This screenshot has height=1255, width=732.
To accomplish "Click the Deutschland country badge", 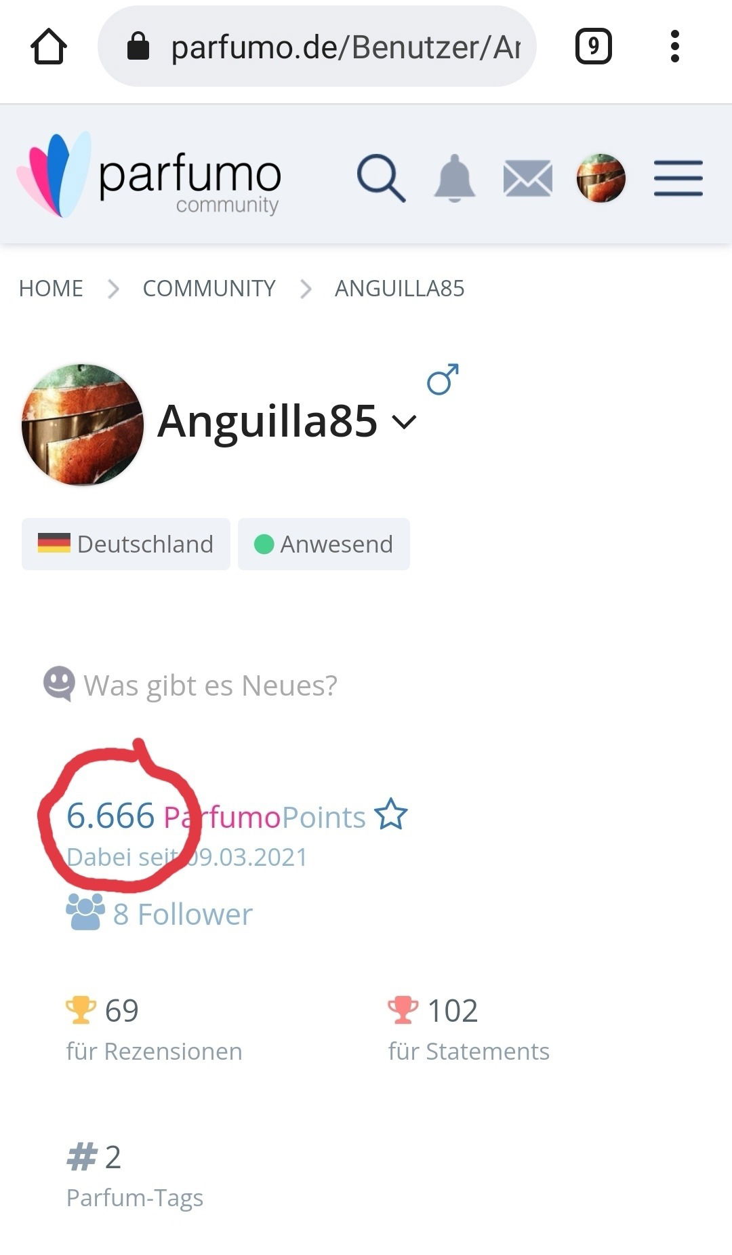I will point(126,544).
